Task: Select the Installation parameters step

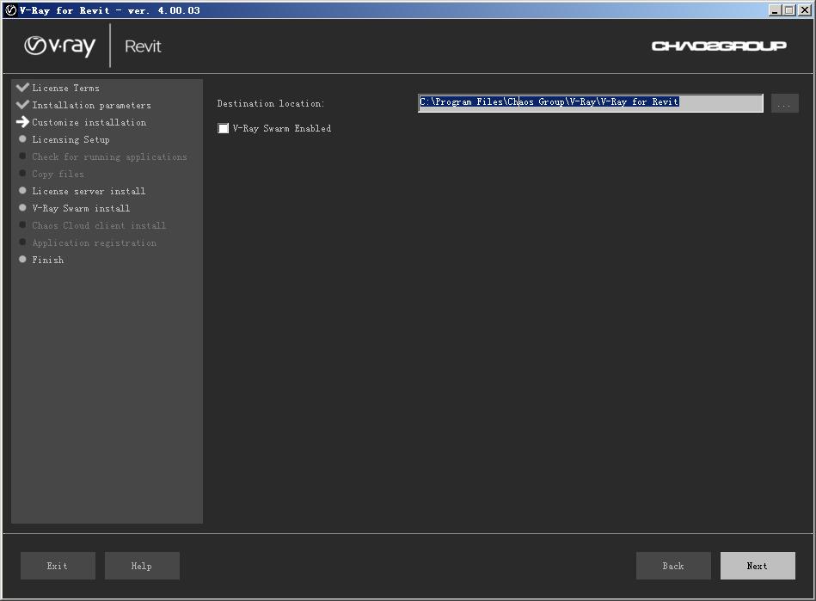Action: point(92,105)
